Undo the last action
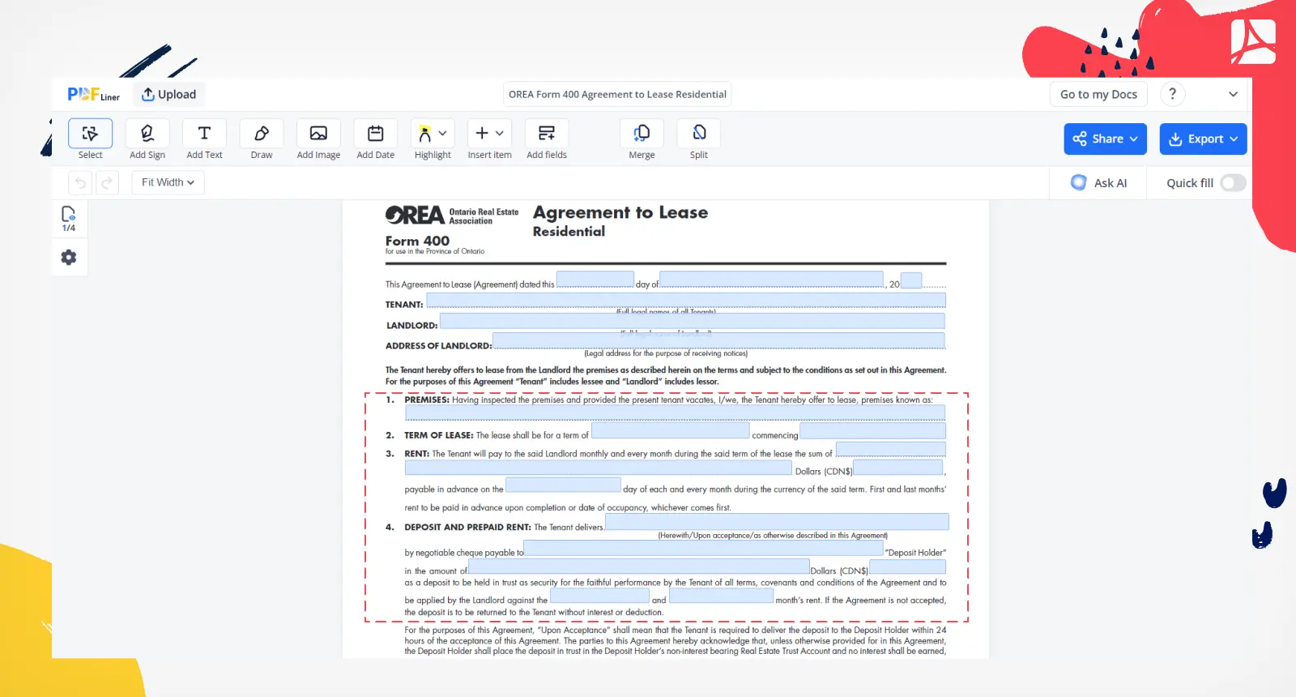Image resolution: width=1296 pixels, height=697 pixels. pos(80,182)
